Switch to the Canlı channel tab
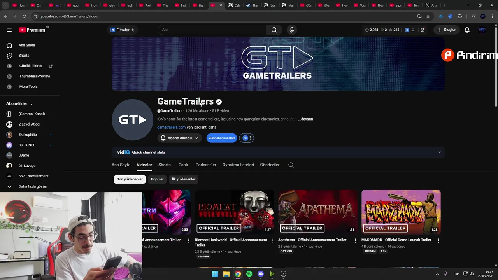The width and height of the screenshot is (498, 280). click(x=183, y=165)
